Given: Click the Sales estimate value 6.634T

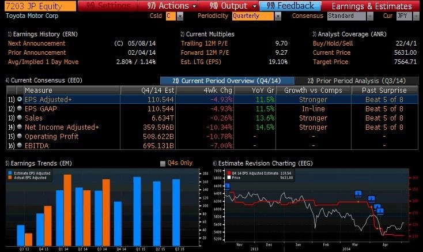Looking at the screenshot, I should point(163,118).
